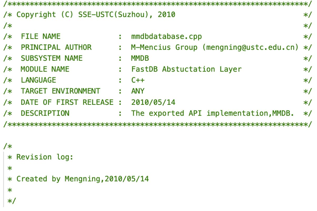Click the Copyright (C) SSE-USTC(Suzhou) line
This screenshot has width=317, height=211.
(96, 15)
